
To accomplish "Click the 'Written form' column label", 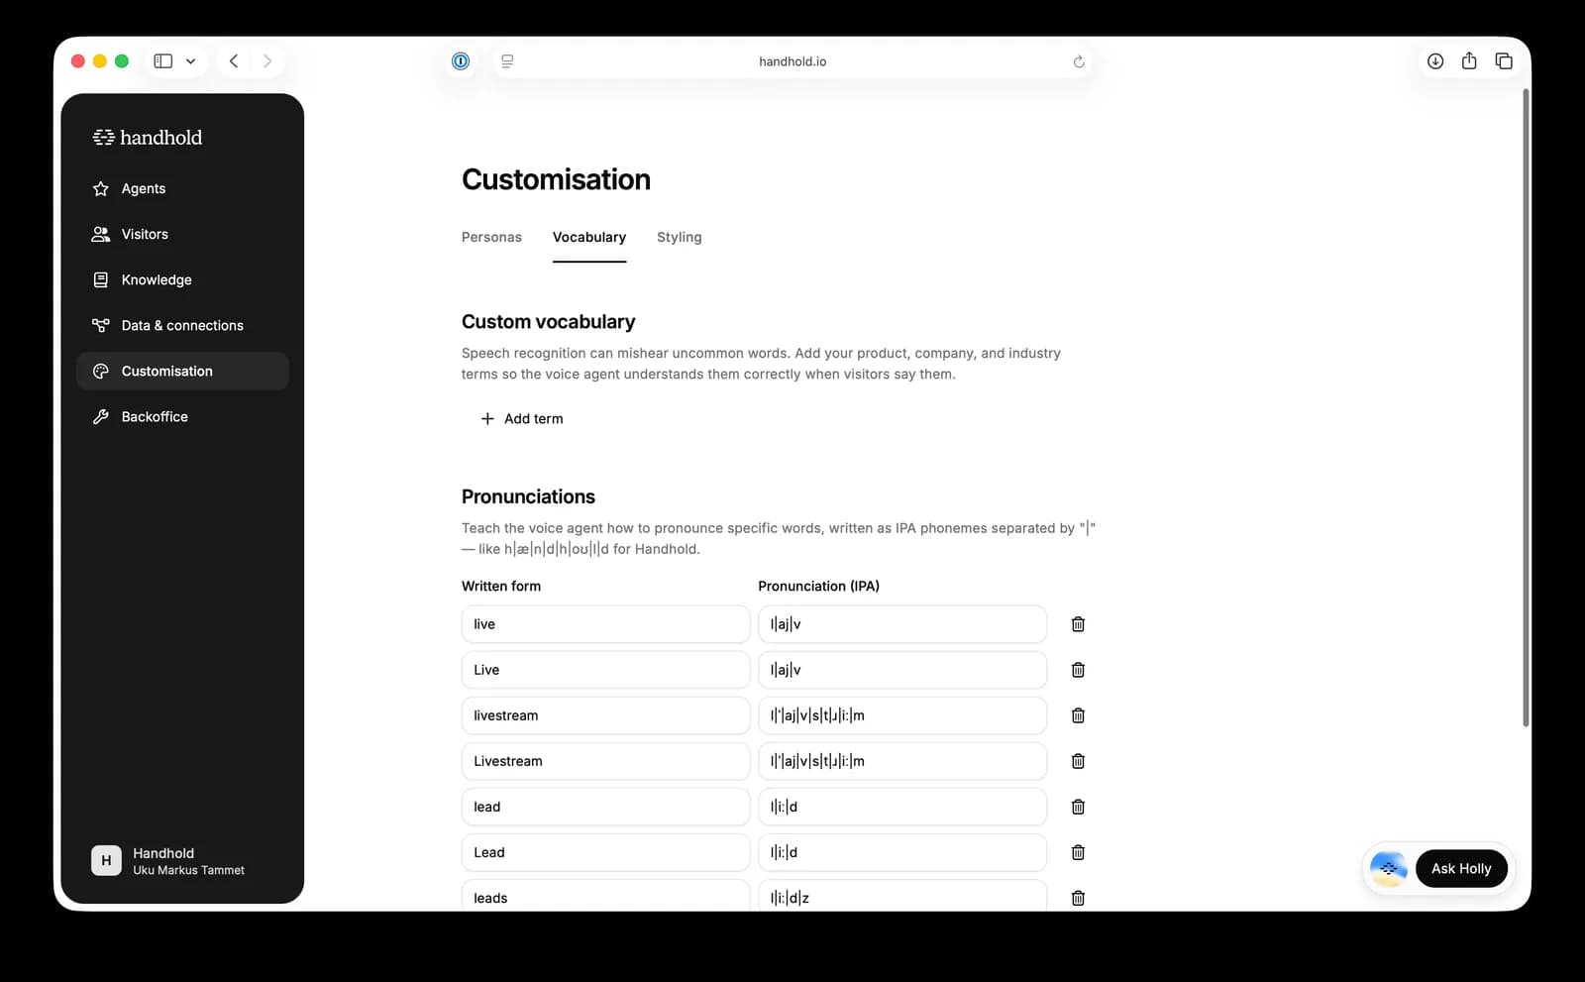I will (501, 586).
